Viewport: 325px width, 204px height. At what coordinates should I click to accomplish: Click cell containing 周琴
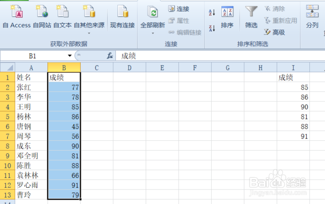(31, 136)
